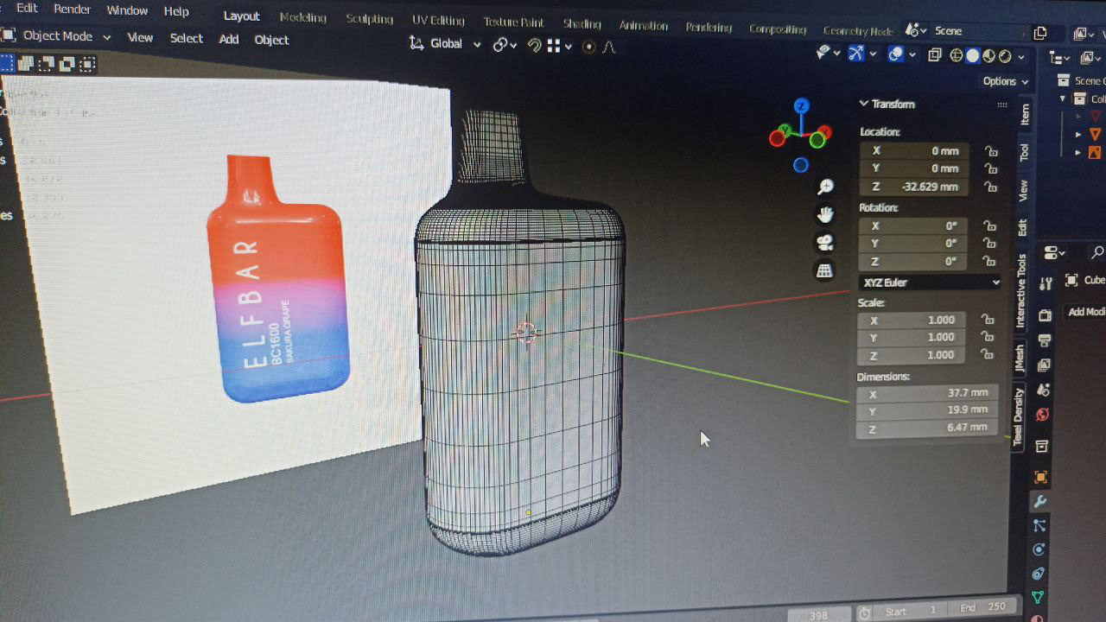1106x622 pixels.
Task: Click the pan hand viewport icon
Action: 825,214
